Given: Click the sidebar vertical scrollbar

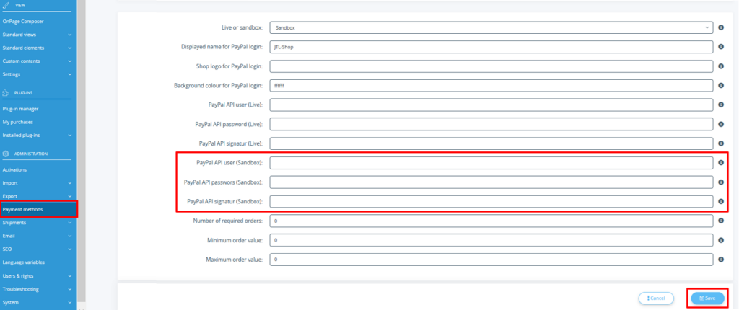Looking at the screenshot, I should [x=81, y=151].
